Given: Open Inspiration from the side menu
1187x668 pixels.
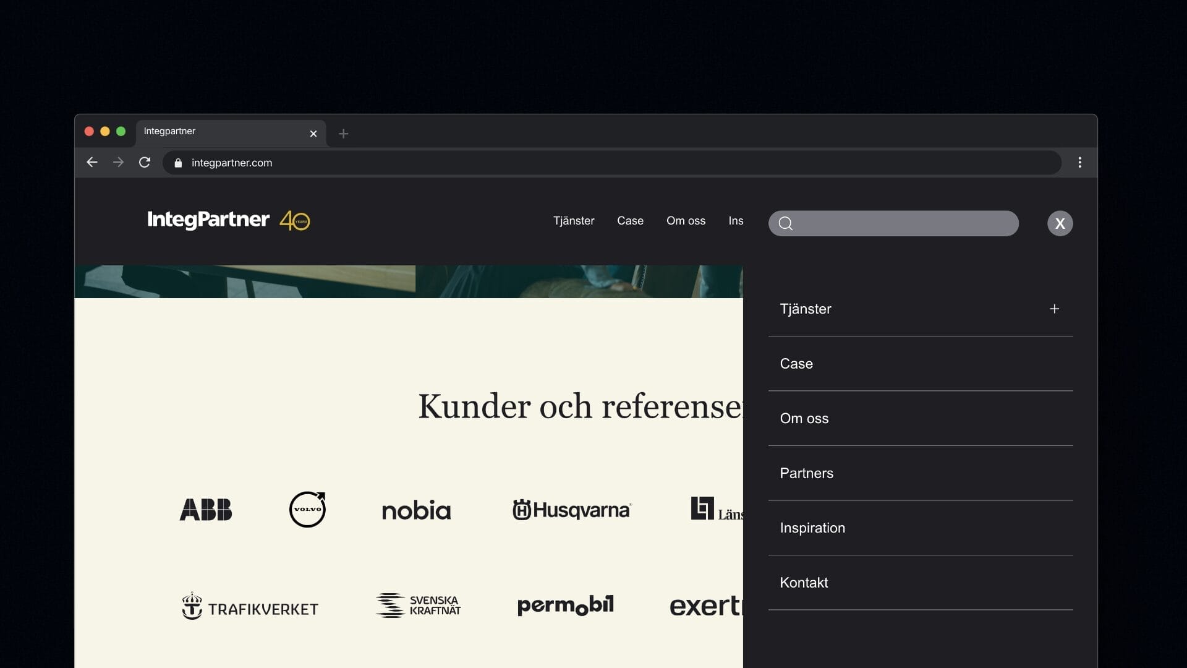Looking at the screenshot, I should [x=812, y=528].
